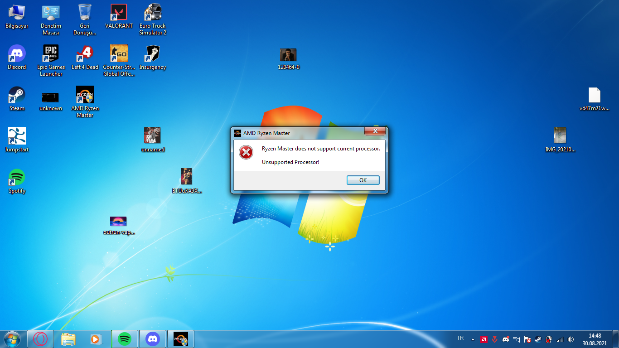Screen dimensions: 619x348
Task: Click the Show Desktop strip beside the clock
Action: click(615, 339)
